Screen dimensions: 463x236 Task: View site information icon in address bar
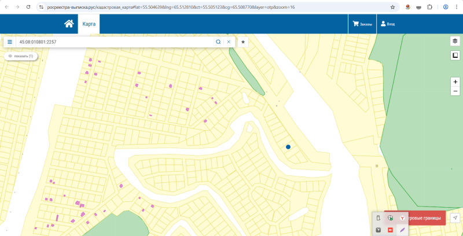[41, 7]
